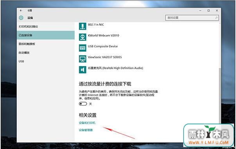This screenshot has height=149, width=236.
Task: Select Realtek High Definition Audio entry text
Action: (x=115, y=68)
